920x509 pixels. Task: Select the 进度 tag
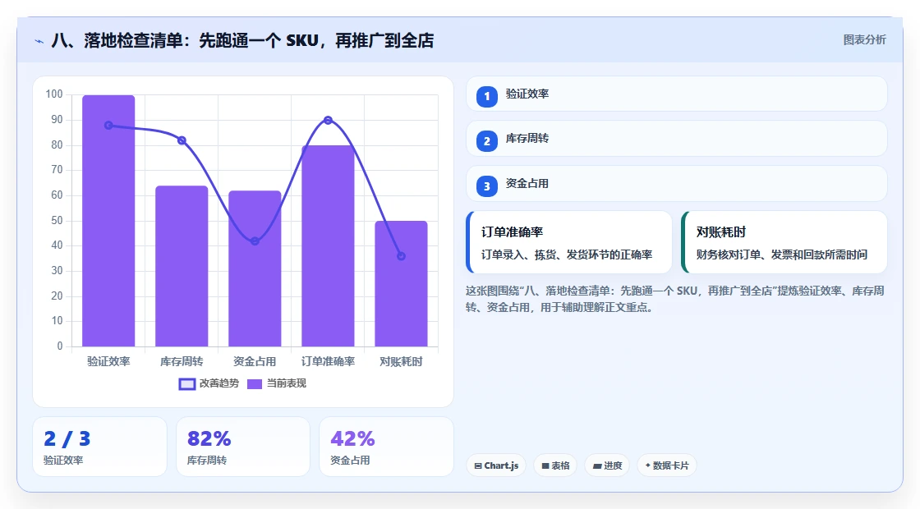pyautogui.click(x=607, y=465)
